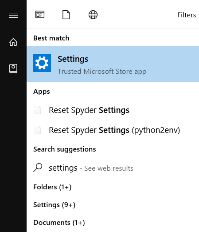The height and width of the screenshot is (232, 199).
Task: Click the Best match heading
Action: tap(51, 38)
